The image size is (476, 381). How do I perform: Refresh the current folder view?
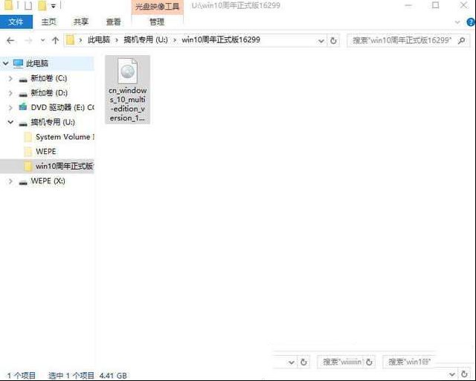333,40
